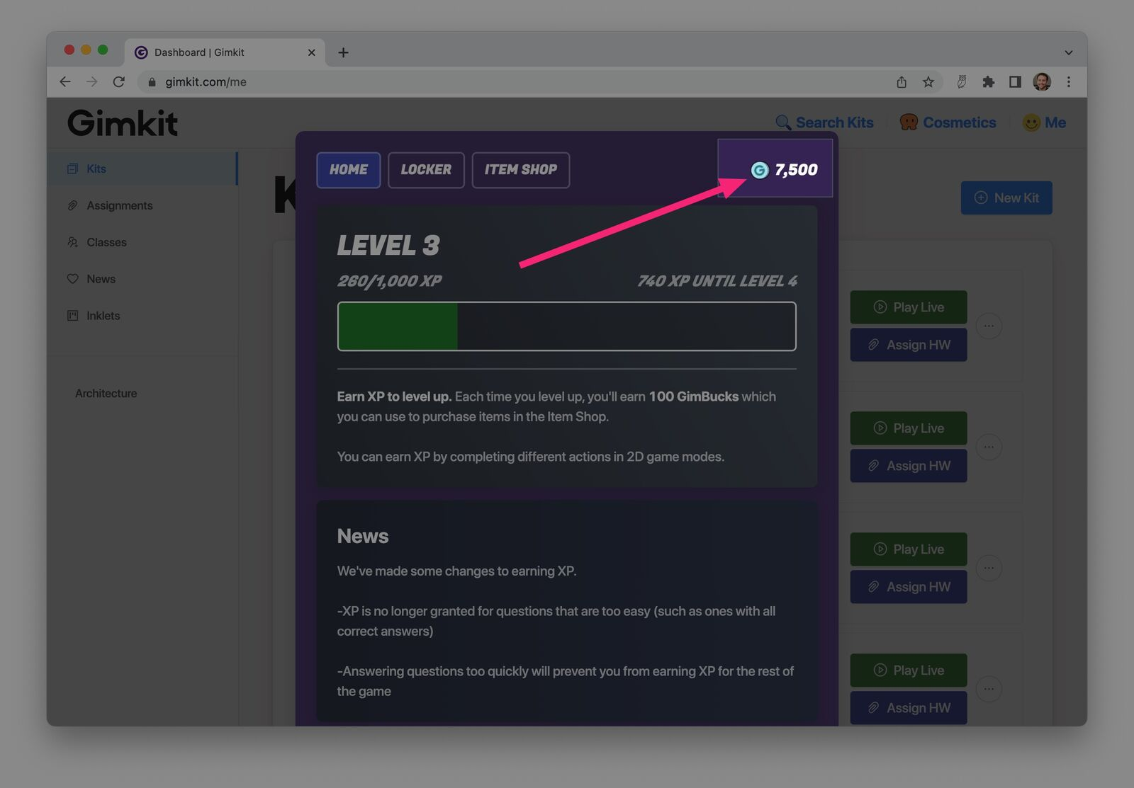1134x788 pixels.
Task: Click the second Assign HW button
Action: 909,466
